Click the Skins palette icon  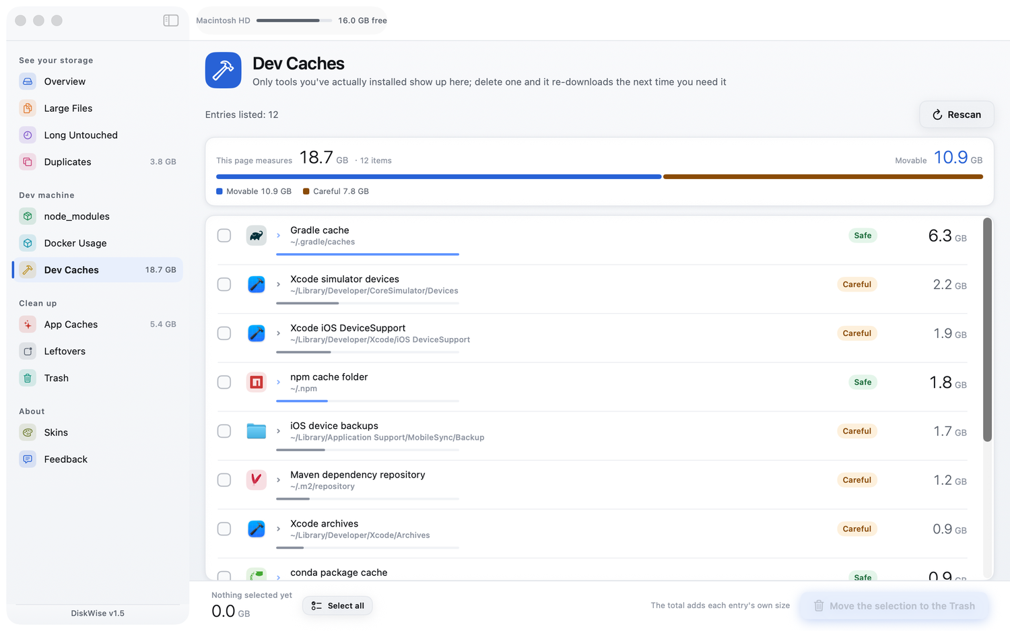pyautogui.click(x=28, y=432)
